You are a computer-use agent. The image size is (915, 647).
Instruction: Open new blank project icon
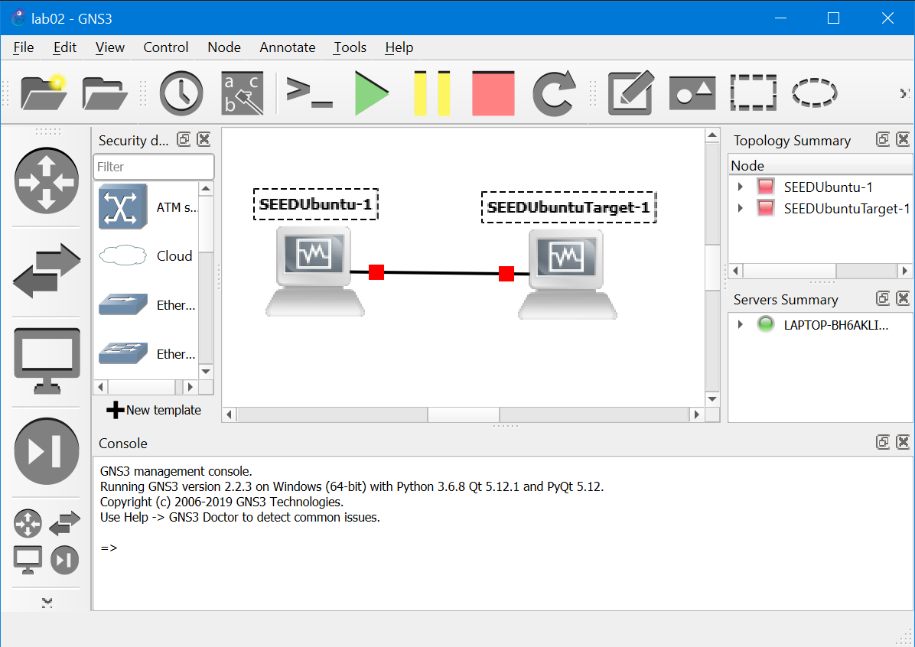44,93
